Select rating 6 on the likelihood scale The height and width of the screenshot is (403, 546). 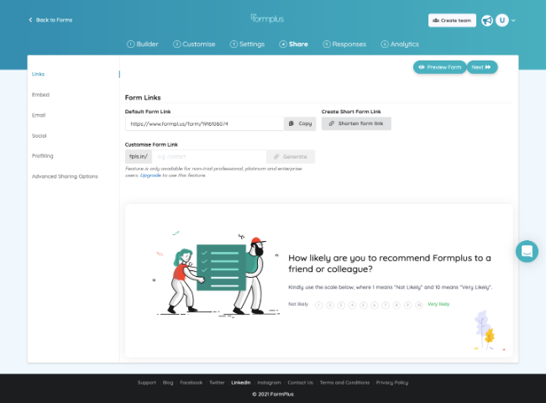pyautogui.click(x=375, y=306)
